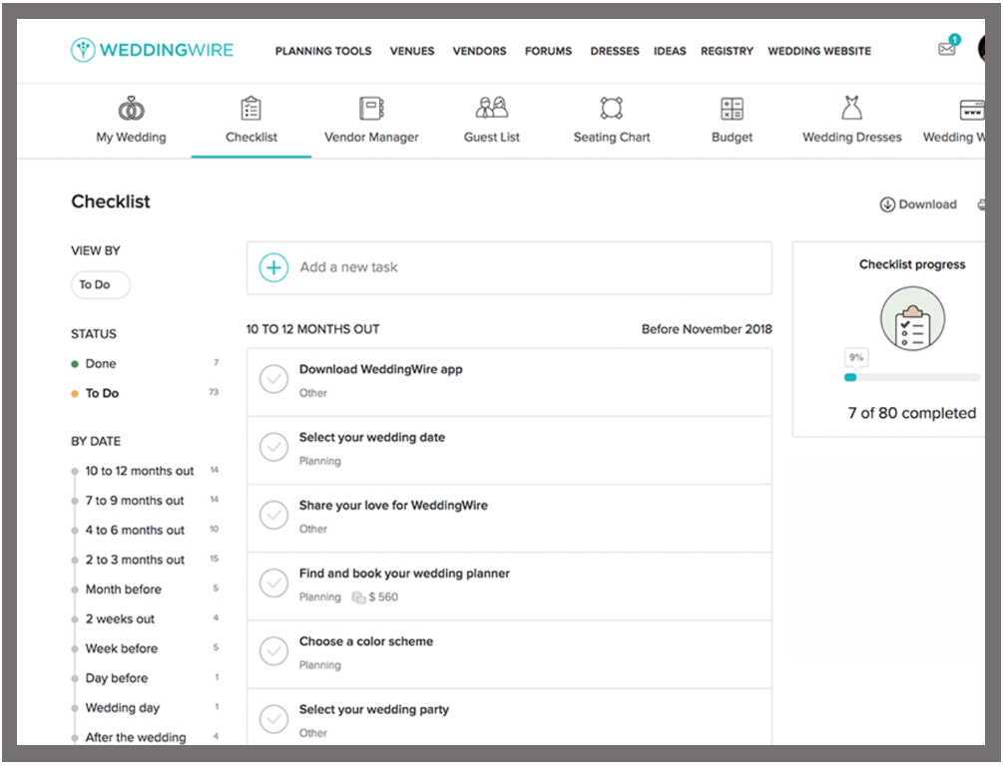Filter tasks by Done status
The height and width of the screenshot is (766, 1003).
[x=101, y=364]
